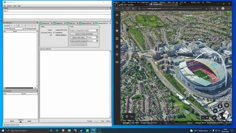
Task: Reload the Google Earth page
Action: [x=128, y=8]
